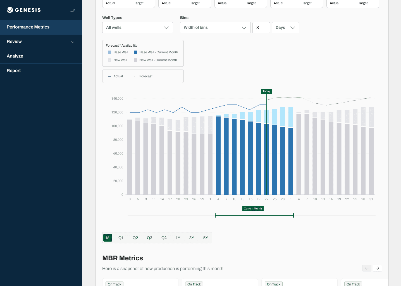This screenshot has width=401, height=286.
Task: Click the bins value input field
Action: pos(261,28)
